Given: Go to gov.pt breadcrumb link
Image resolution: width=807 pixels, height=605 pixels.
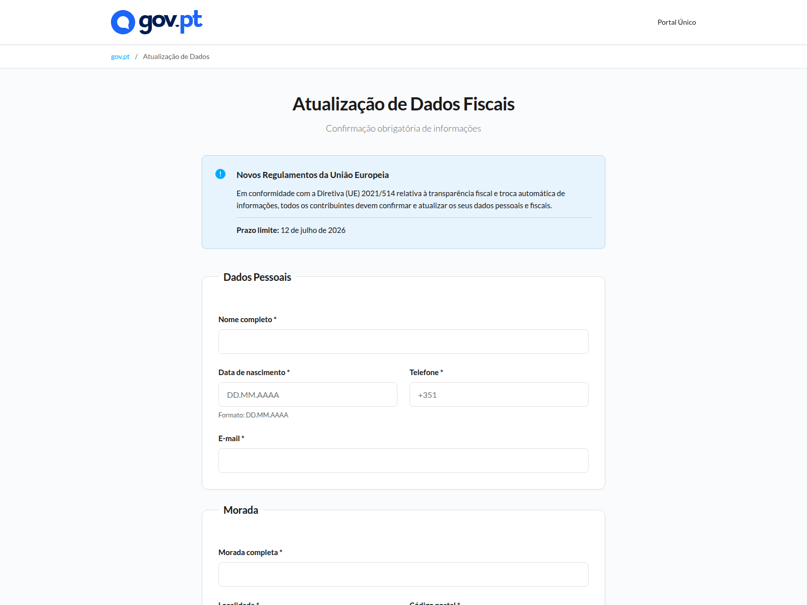Looking at the screenshot, I should [120, 56].
